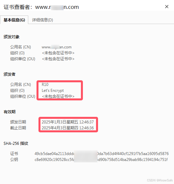Click the issue date 2025年1月3日 value
The image size is (174, 184).
[x=68, y=122]
